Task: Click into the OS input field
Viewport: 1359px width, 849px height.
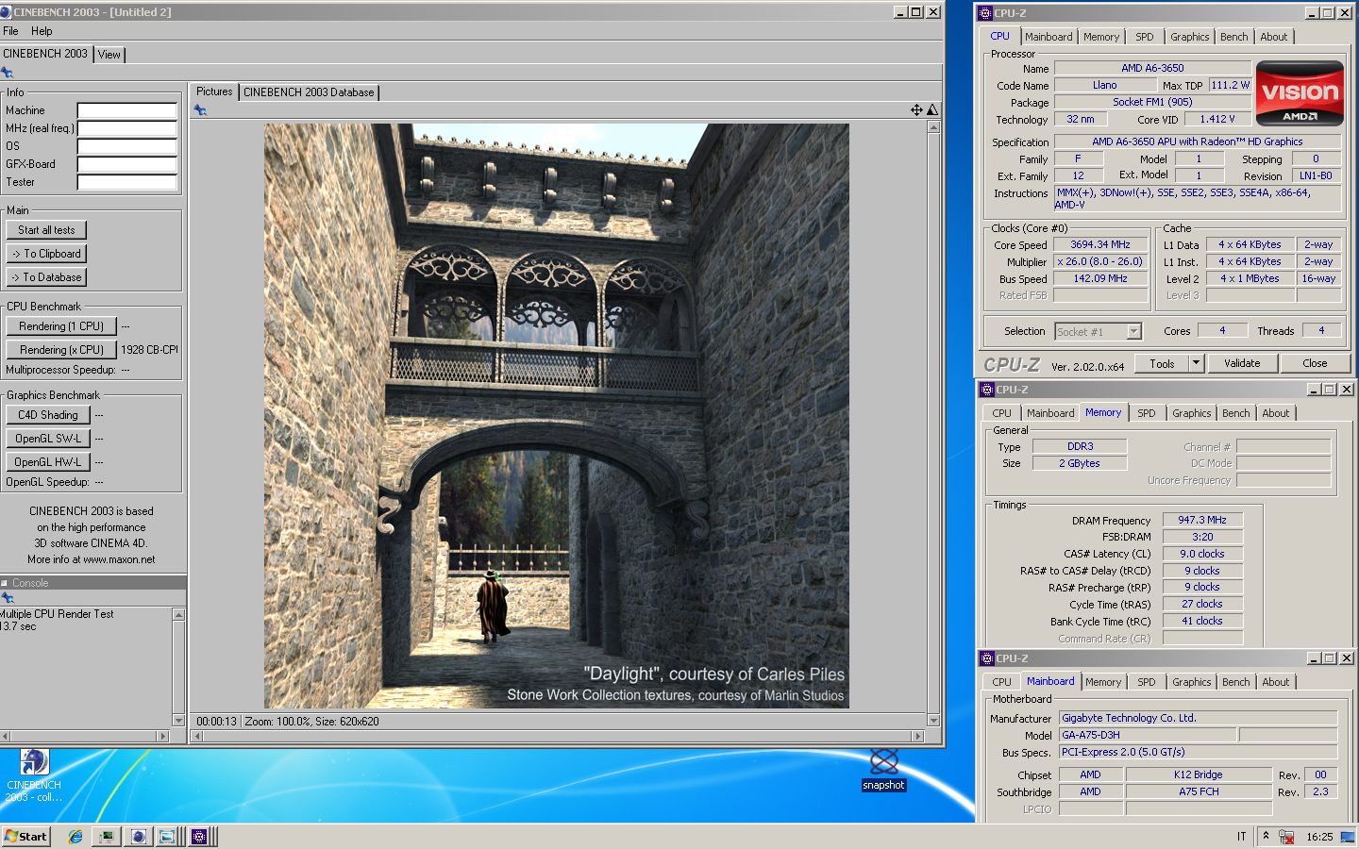Action: [x=127, y=146]
